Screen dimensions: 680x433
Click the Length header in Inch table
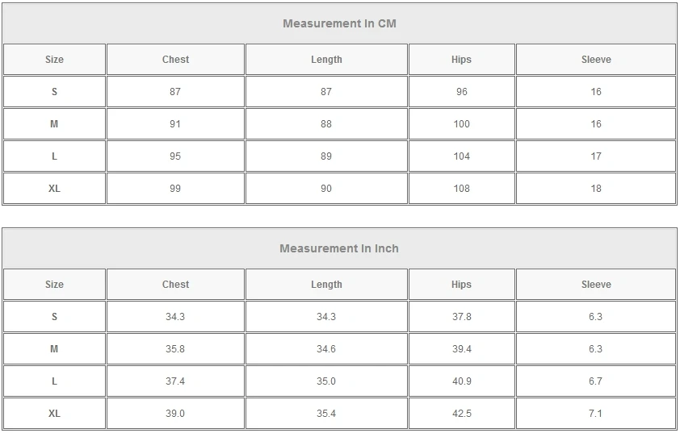[326, 285]
